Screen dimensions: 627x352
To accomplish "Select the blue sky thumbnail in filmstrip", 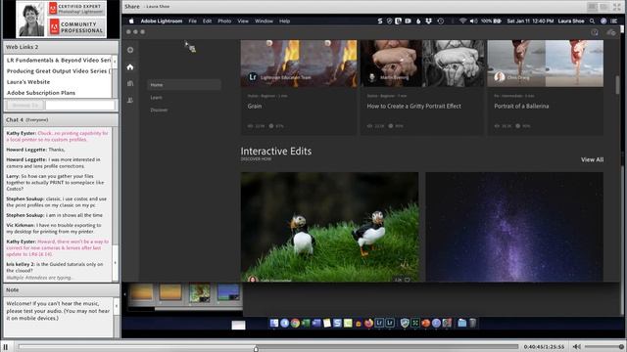I will pyautogui.click(x=228, y=292).
